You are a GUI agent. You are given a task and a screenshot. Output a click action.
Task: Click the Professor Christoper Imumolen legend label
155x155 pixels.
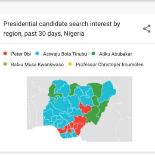tap(110, 65)
